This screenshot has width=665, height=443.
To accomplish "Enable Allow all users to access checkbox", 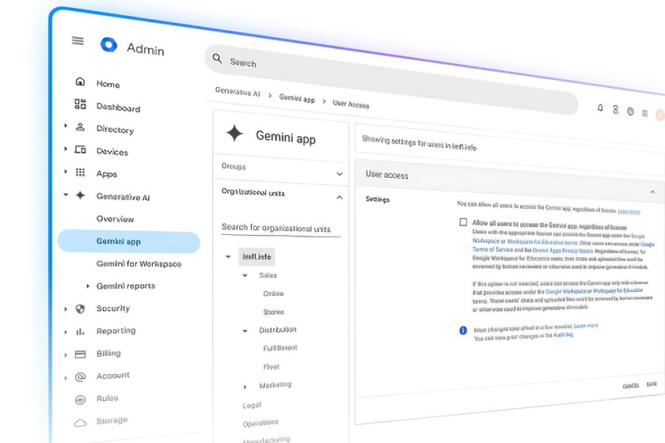I will [463, 222].
